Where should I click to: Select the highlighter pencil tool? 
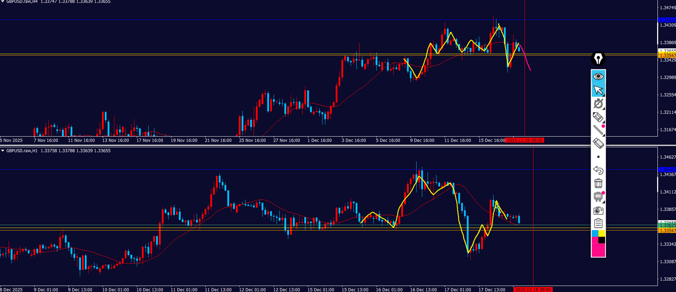[x=598, y=117]
